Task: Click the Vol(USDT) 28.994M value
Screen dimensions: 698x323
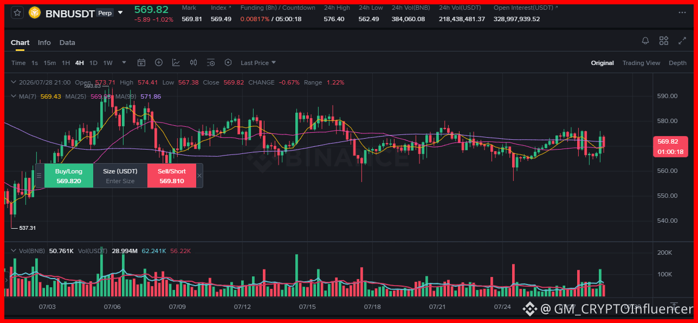Action: click(x=124, y=251)
